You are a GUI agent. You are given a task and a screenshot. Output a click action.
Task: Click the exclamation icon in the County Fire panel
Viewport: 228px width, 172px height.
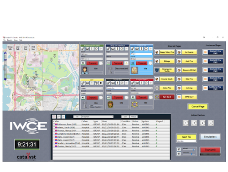pos(117,83)
